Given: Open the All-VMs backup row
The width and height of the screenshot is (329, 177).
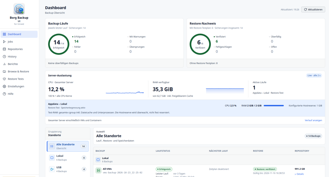Looking at the screenshot, I should pyautogui.click(x=209, y=171).
